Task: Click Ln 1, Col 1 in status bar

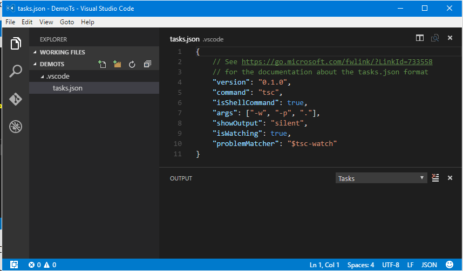Action: (324, 265)
